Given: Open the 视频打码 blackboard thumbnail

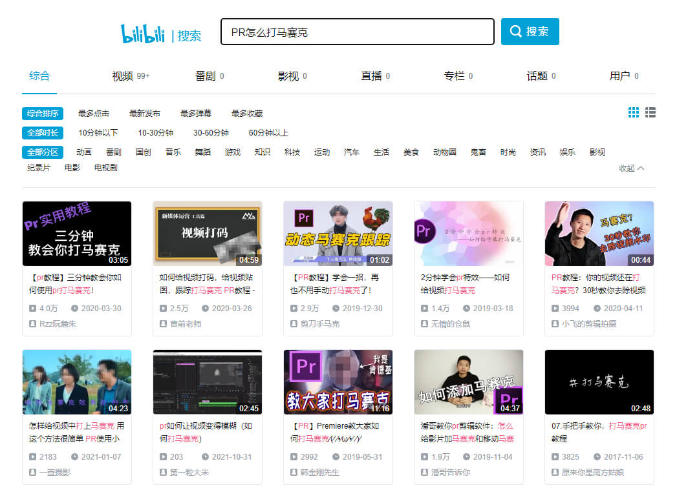Looking at the screenshot, I should click(x=208, y=234).
